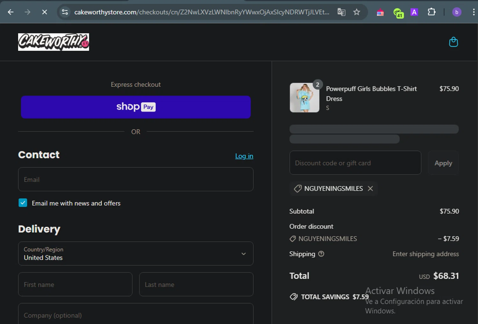
Task: Click the Powerpuff Girls dress thumbnail
Action: click(305, 98)
